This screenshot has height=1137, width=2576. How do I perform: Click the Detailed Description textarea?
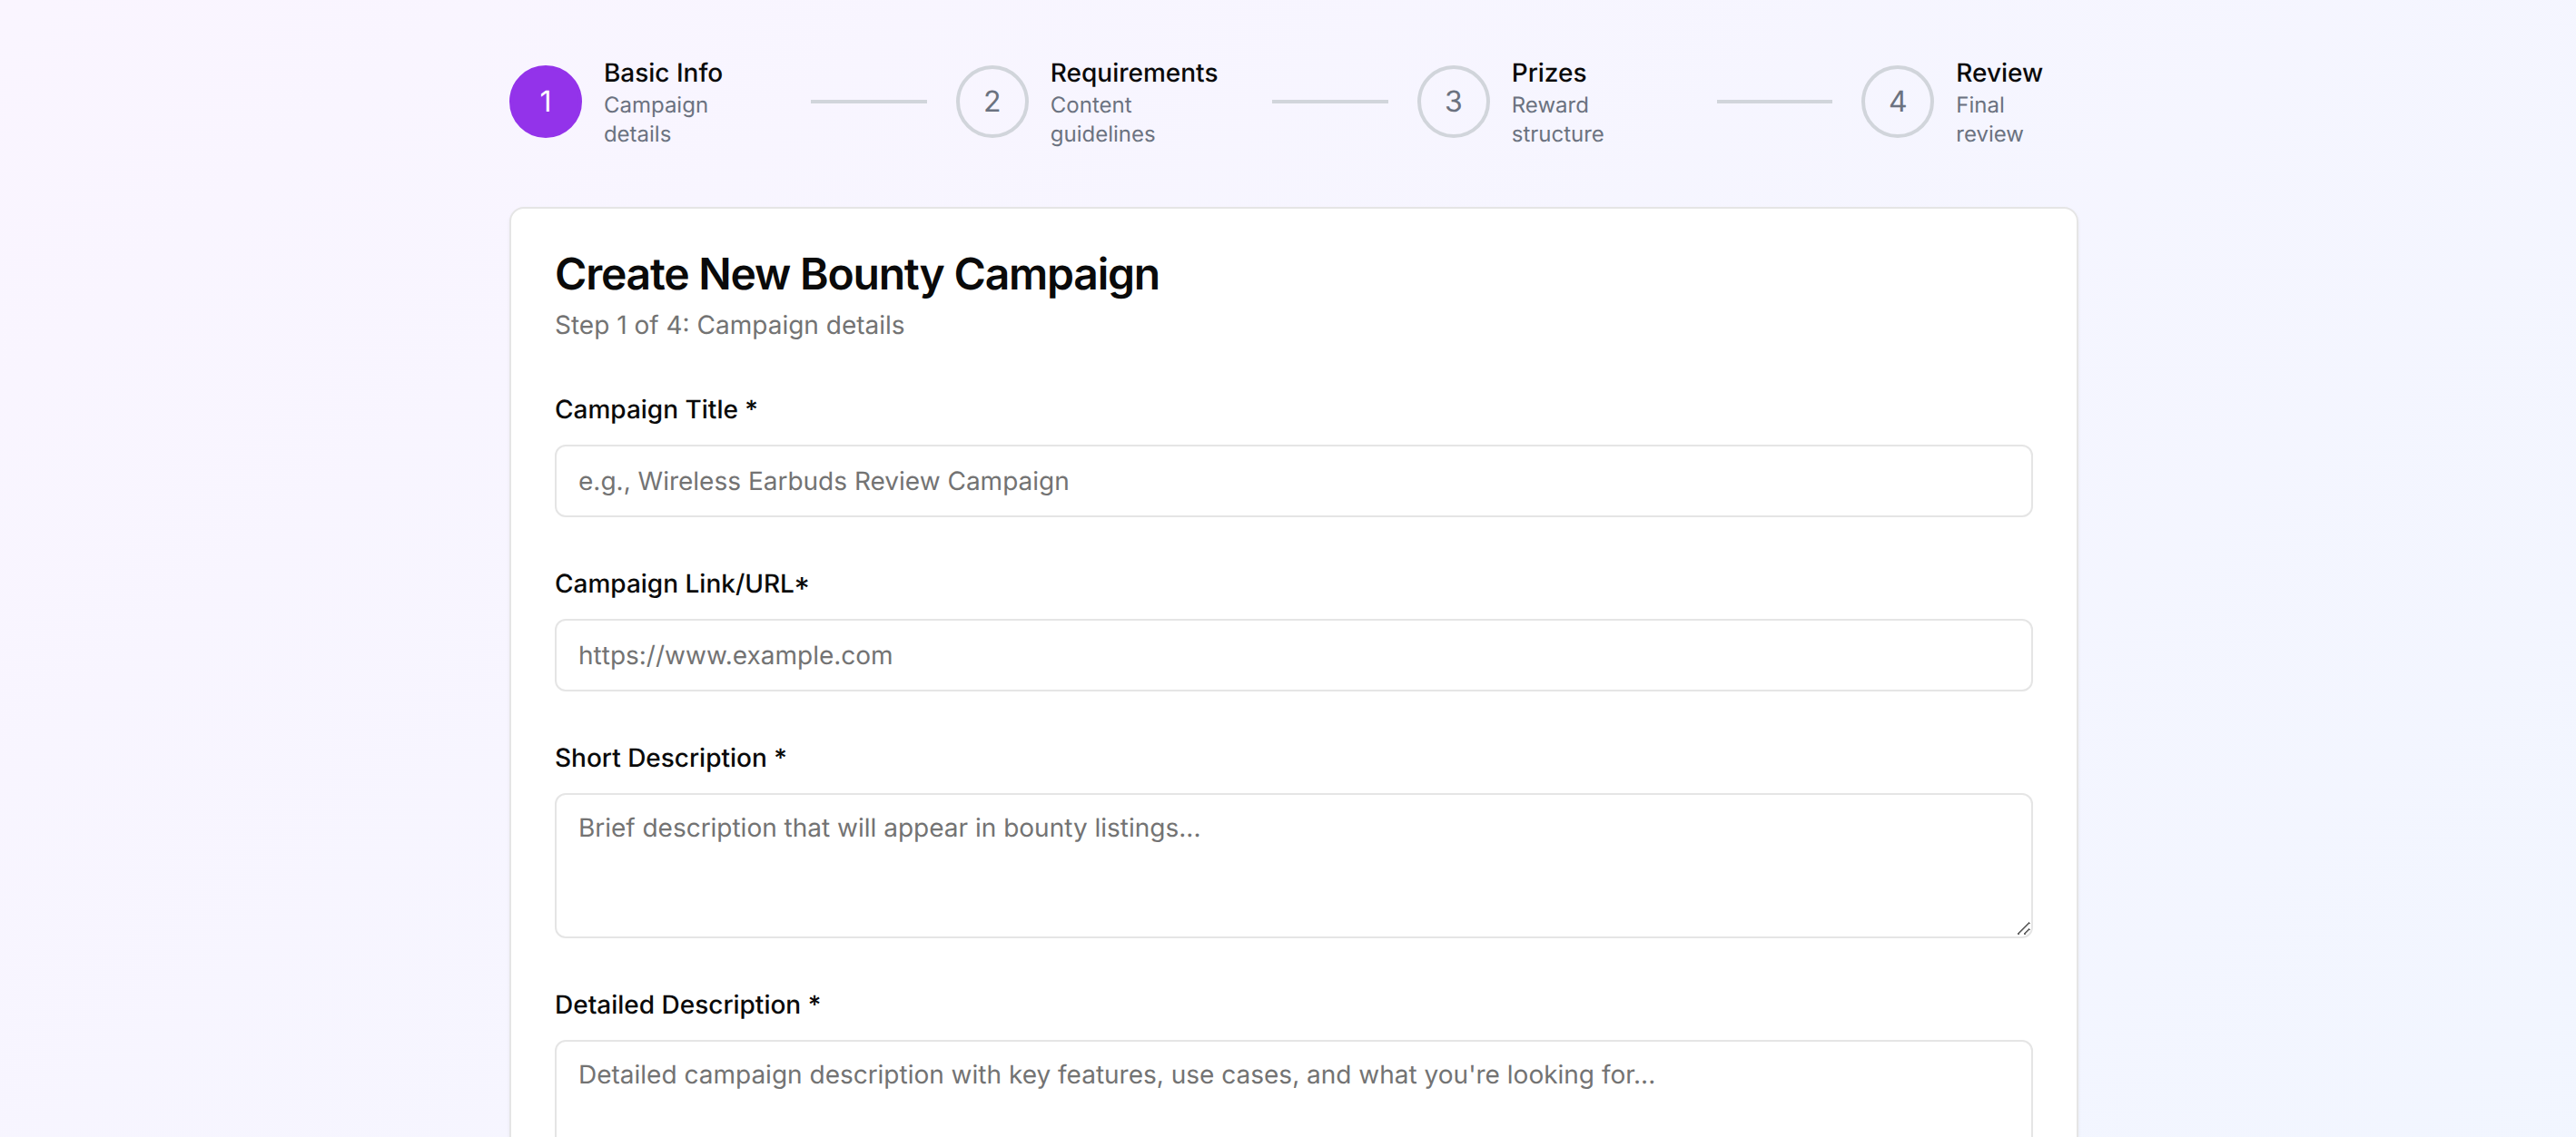click(1293, 1089)
